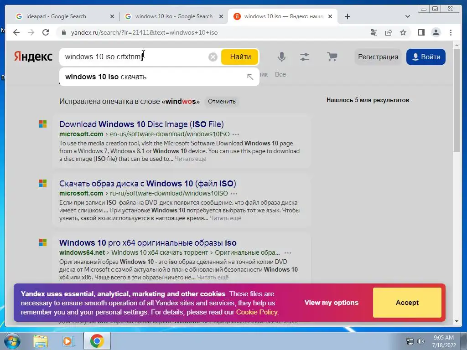Click Отменить to undo typo correction
Screen dimensions: 467x350
point(222,102)
